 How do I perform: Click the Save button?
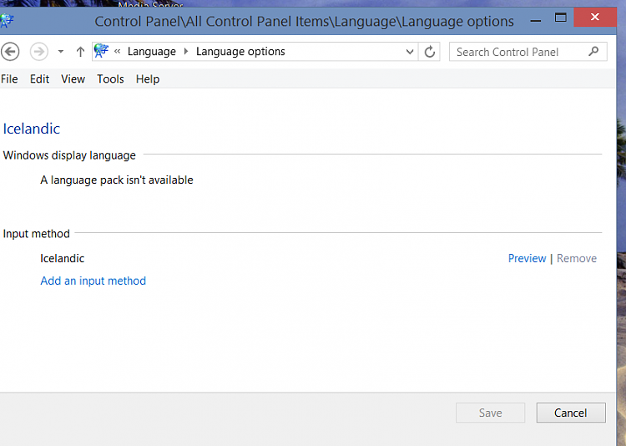pyautogui.click(x=490, y=413)
